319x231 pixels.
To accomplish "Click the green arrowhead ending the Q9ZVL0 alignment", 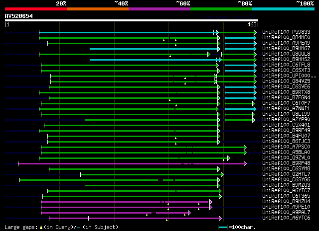I will [229, 158].
